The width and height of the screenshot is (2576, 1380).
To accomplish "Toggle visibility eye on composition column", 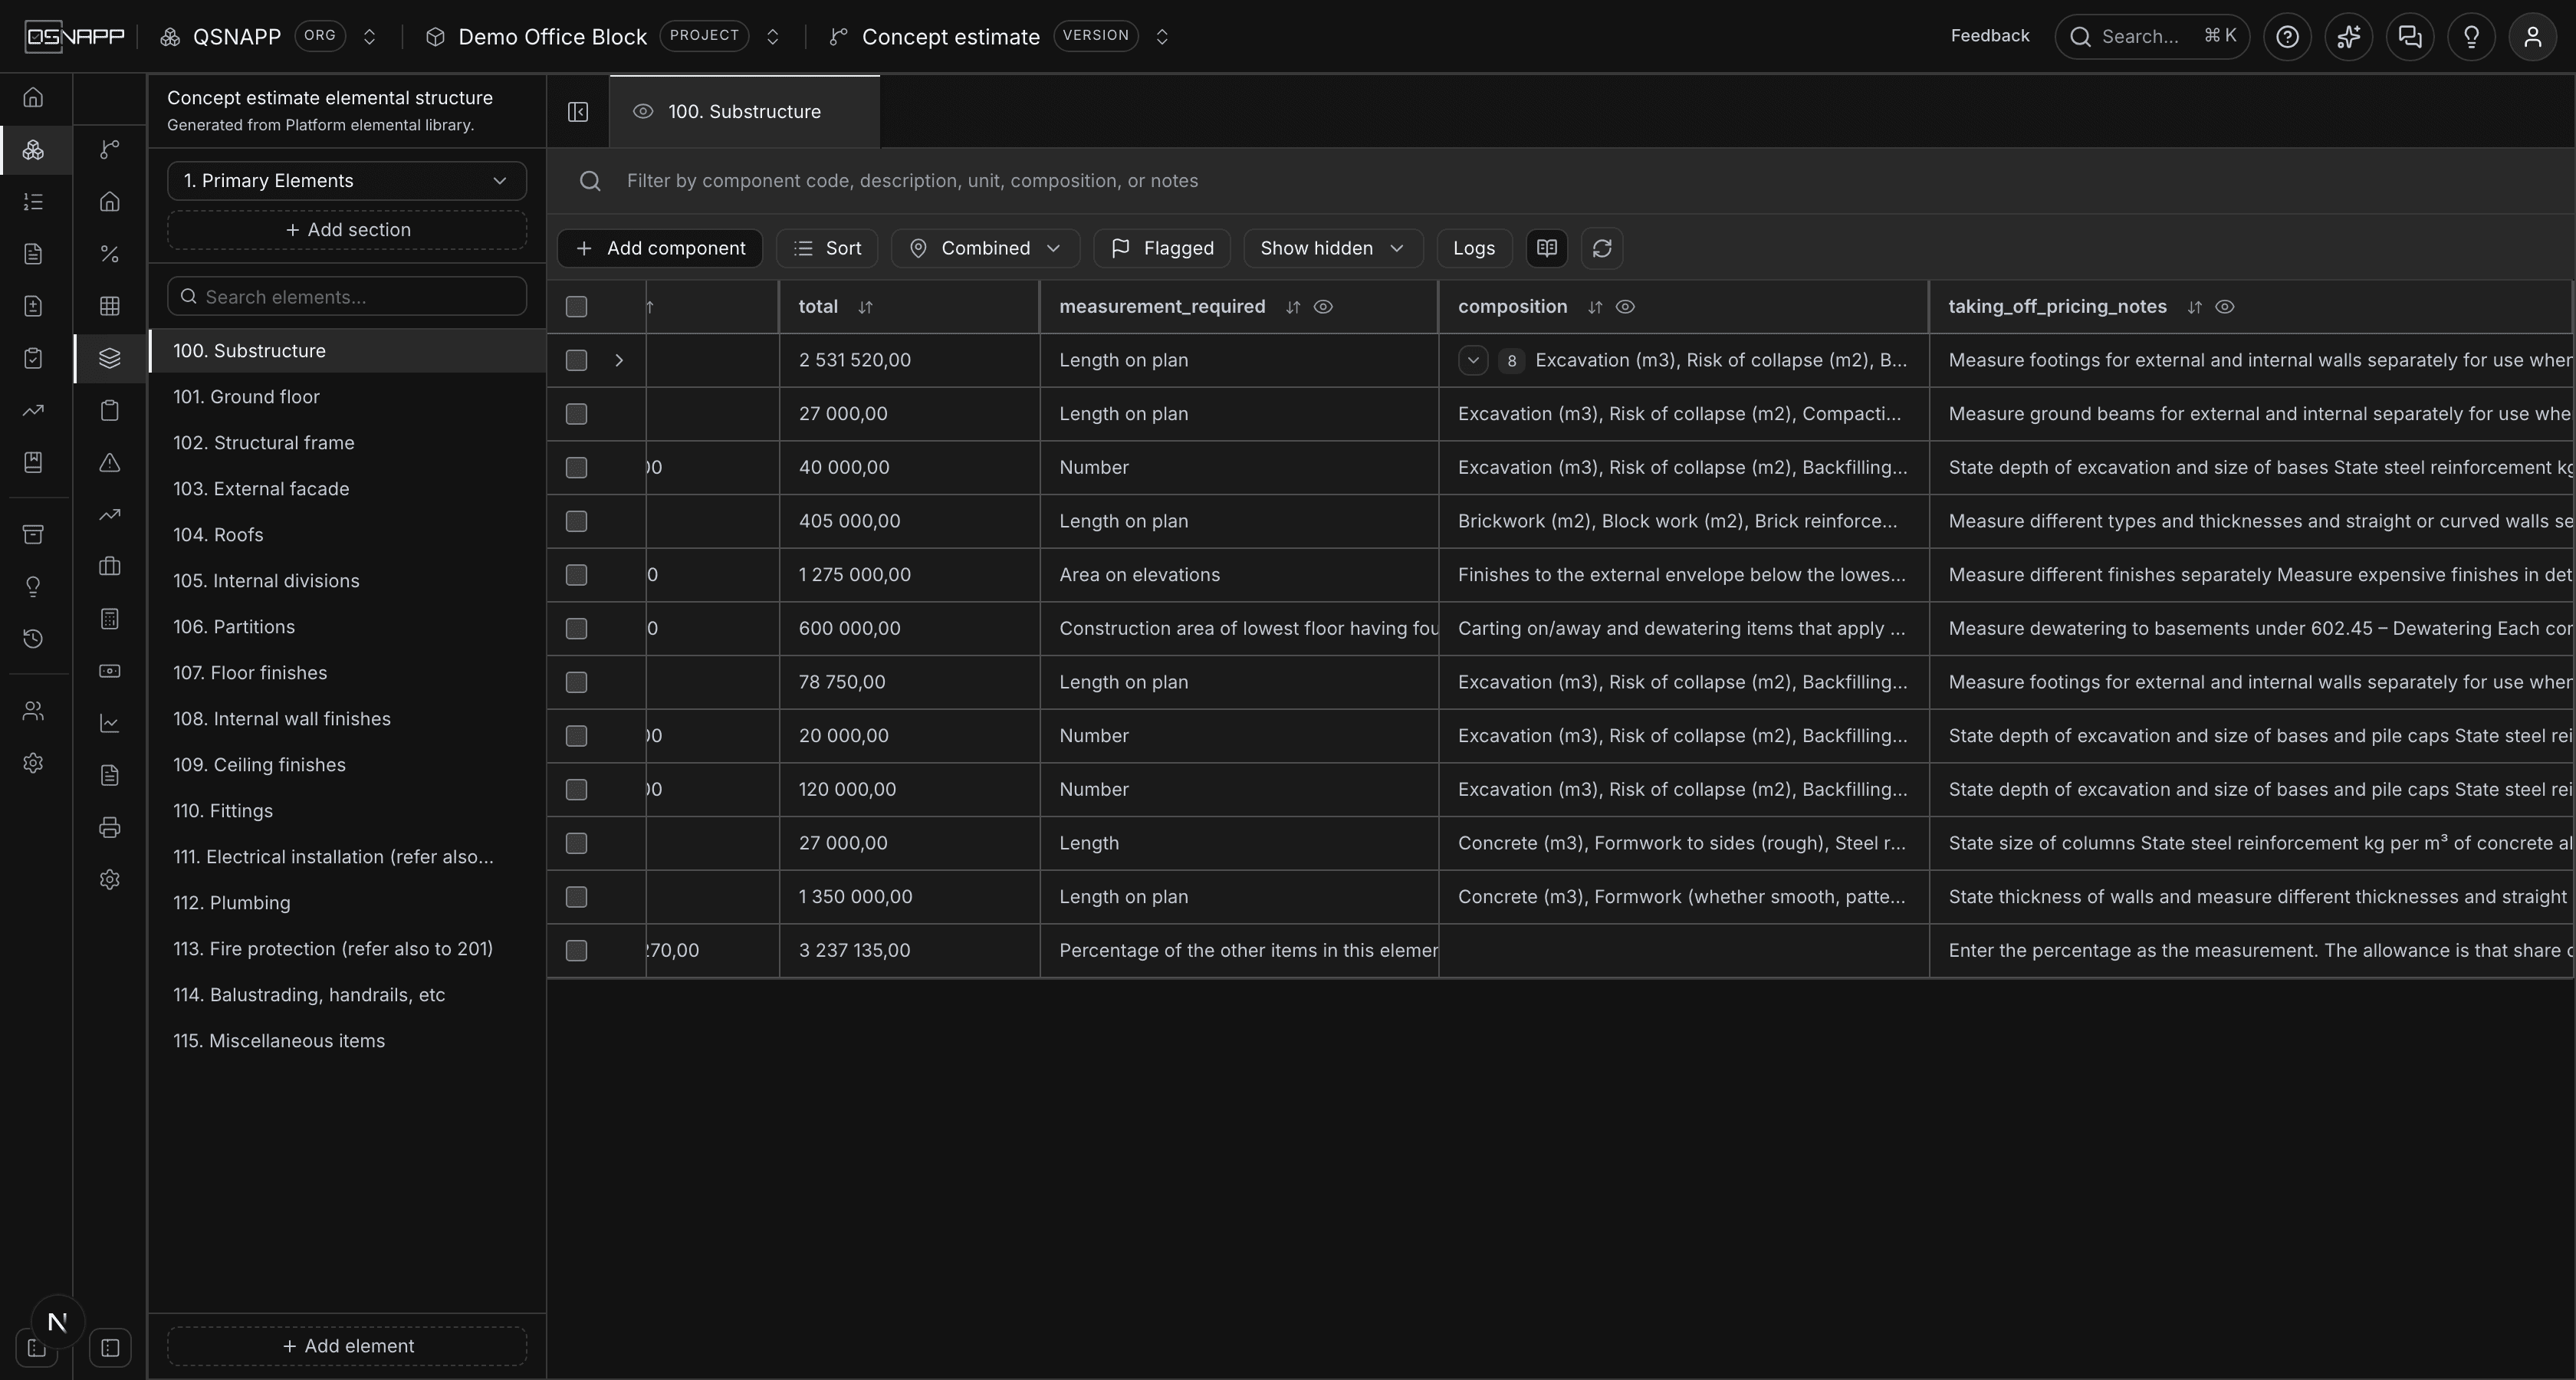I will coord(1625,307).
